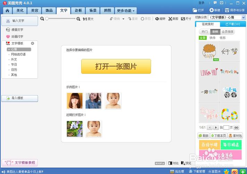
Task: Choose 动画闪字 in the sidebar
Action: (15, 37)
